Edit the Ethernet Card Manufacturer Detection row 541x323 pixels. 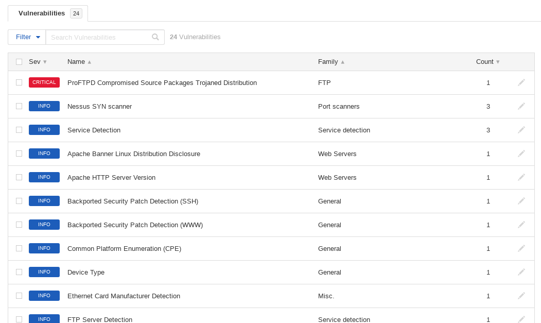click(521, 296)
